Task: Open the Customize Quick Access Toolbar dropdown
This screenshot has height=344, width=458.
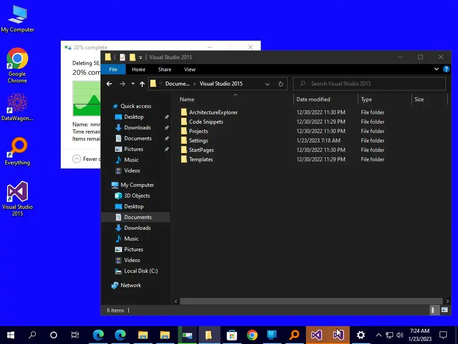Action: coord(140,57)
